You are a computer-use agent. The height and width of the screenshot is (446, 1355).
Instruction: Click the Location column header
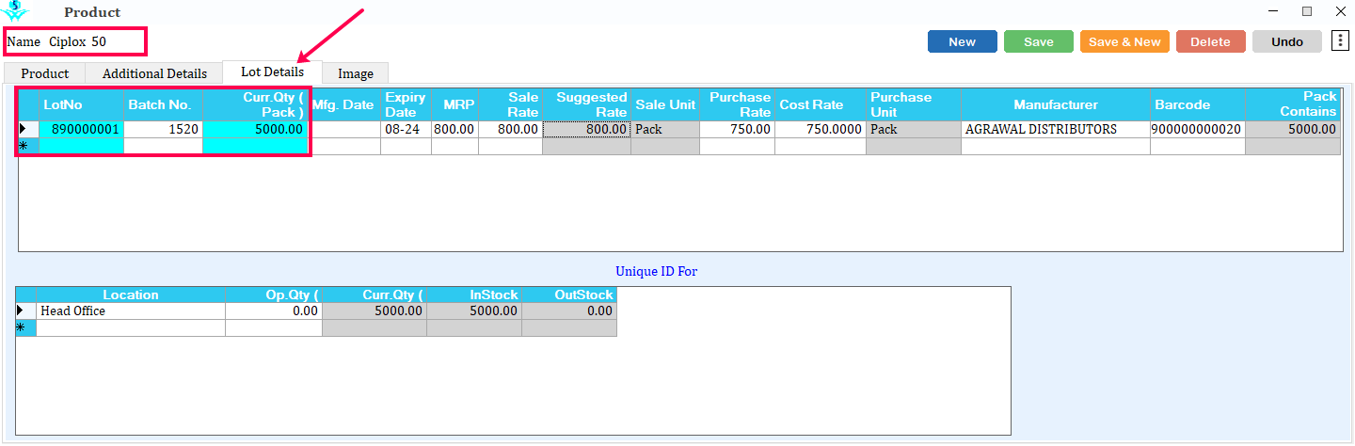(131, 295)
